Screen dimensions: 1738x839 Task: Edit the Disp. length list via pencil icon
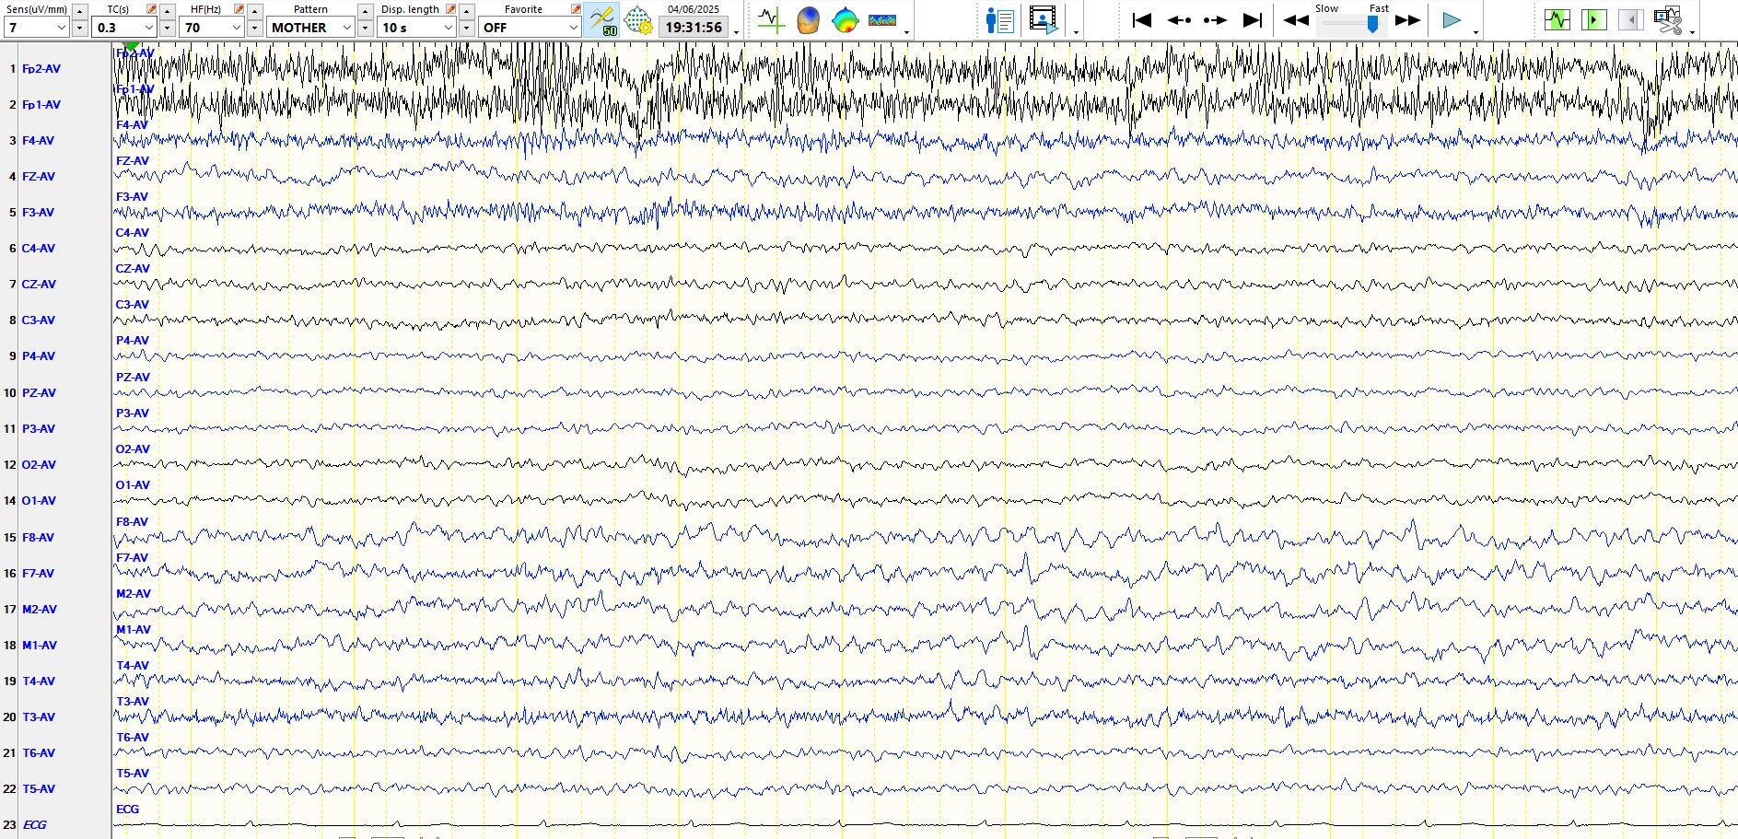coord(451,9)
